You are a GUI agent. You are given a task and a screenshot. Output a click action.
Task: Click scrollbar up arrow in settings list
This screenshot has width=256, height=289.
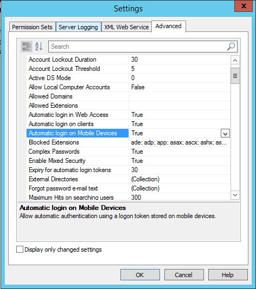pyautogui.click(x=235, y=60)
